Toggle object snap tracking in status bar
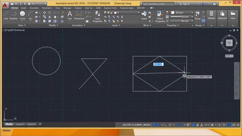Viewport: 242px width, 136px height. coord(177,125)
